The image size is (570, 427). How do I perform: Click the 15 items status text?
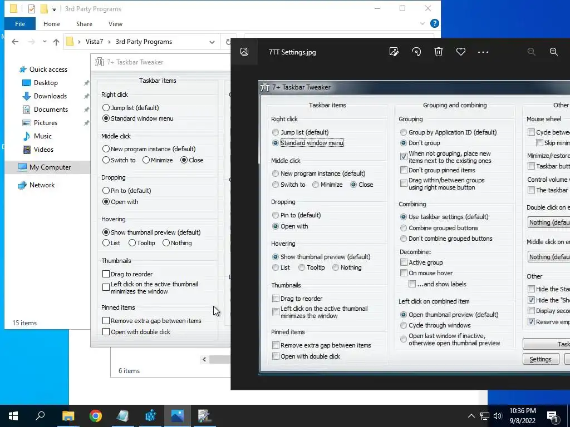(24, 323)
